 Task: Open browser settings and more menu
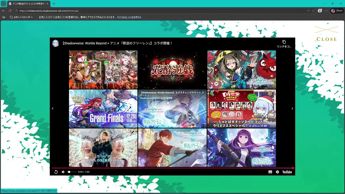326,11
